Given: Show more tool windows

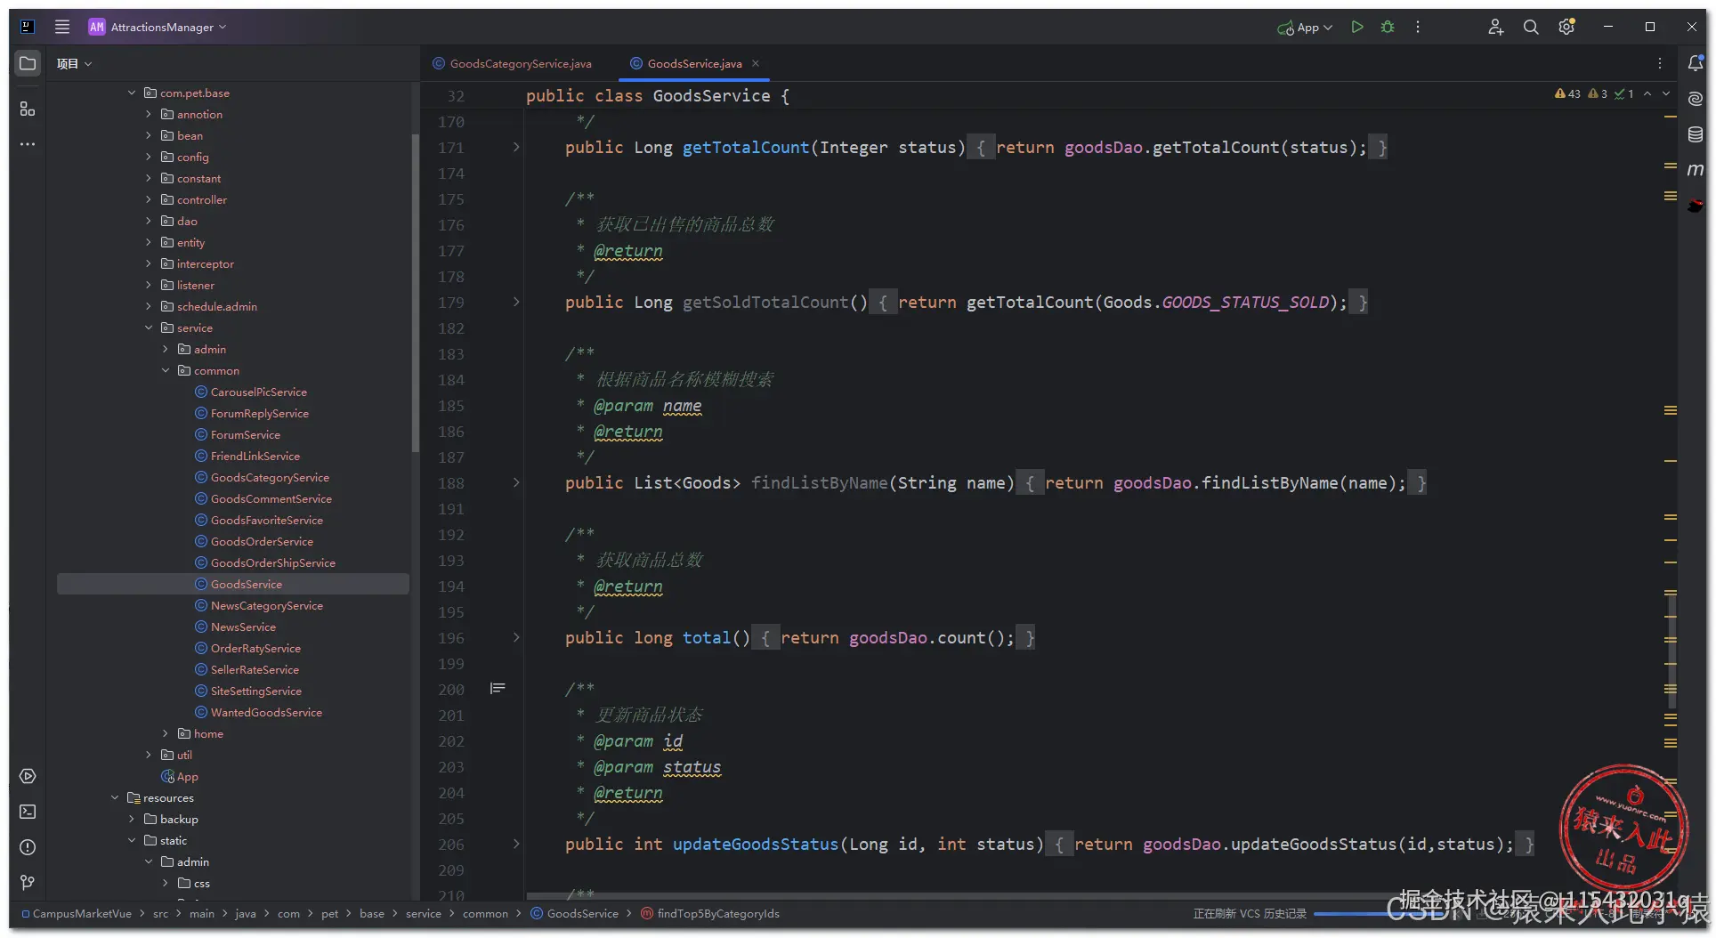Looking at the screenshot, I should click(x=28, y=143).
